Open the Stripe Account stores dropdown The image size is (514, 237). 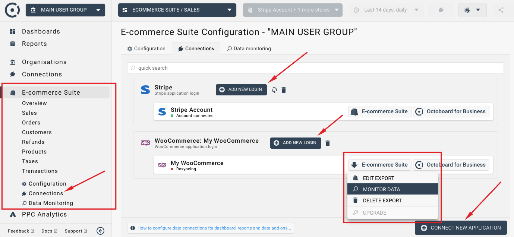[x=293, y=10]
